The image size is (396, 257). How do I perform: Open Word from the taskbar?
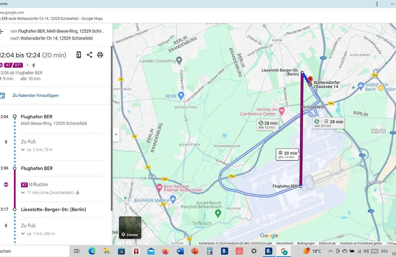coord(180,251)
